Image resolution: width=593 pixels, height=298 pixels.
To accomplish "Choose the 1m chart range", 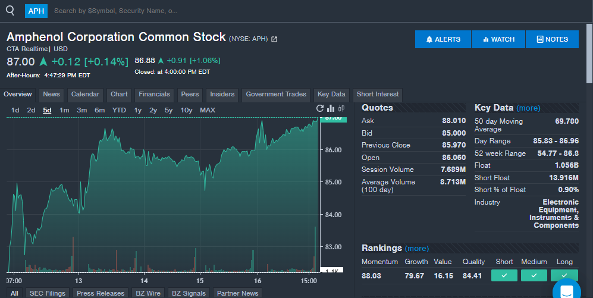I will [64, 110].
